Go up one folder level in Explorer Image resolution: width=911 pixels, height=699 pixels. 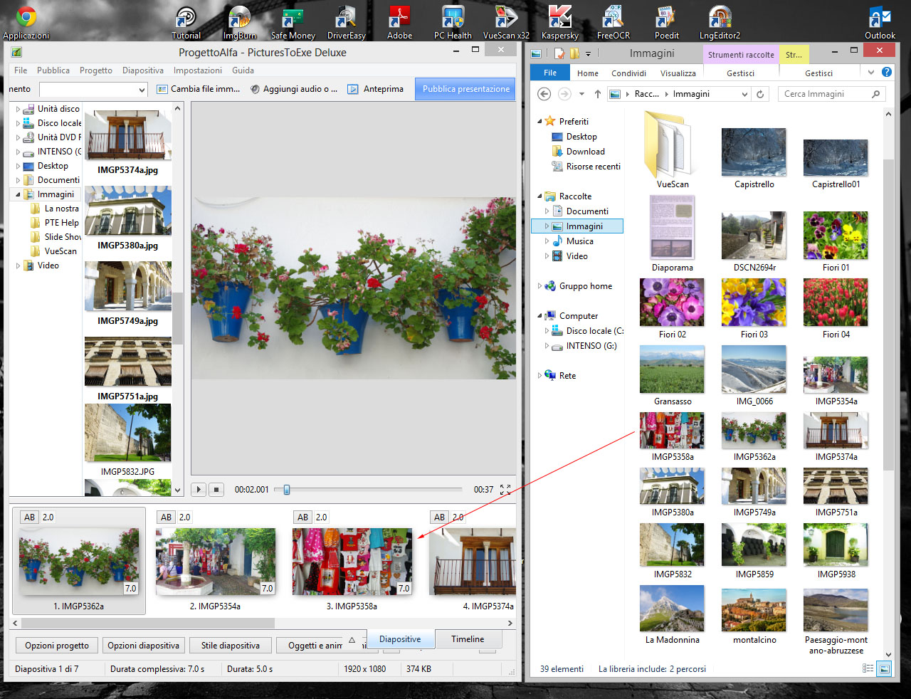pyautogui.click(x=597, y=94)
